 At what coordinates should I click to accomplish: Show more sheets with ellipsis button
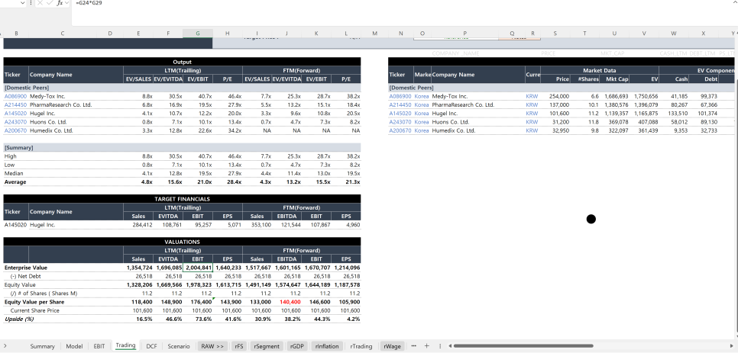click(414, 346)
